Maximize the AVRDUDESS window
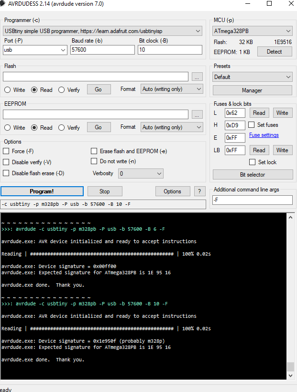This screenshot has height=392, width=297. 269,3
